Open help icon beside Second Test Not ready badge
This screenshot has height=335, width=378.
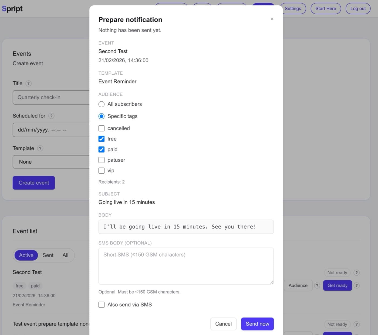(x=356, y=273)
